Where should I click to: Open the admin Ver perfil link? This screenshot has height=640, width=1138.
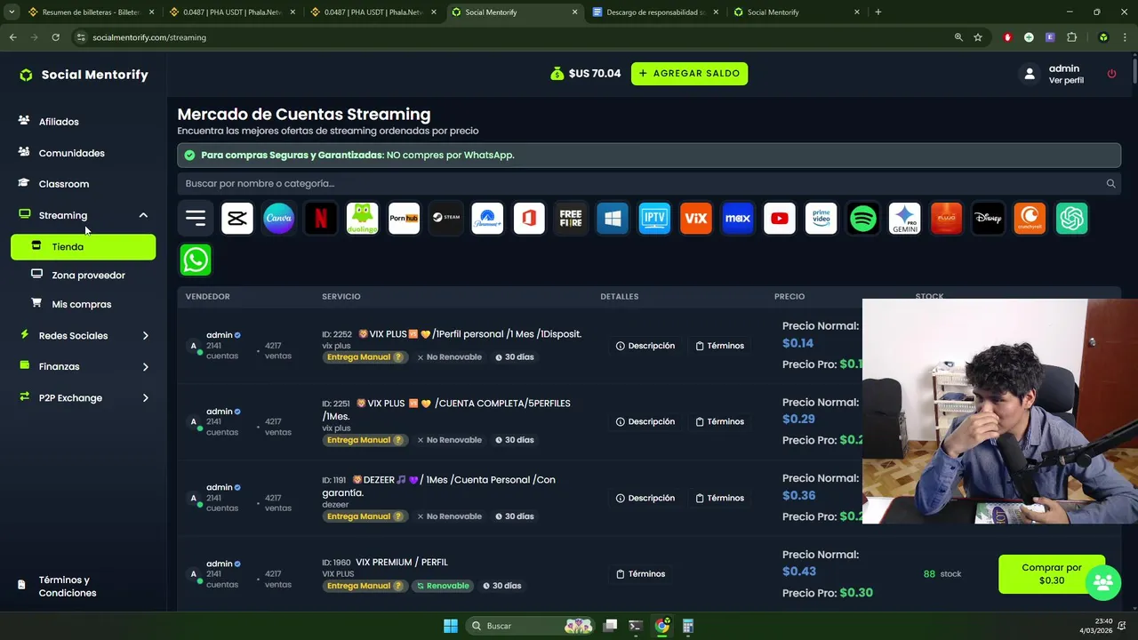coord(1066,81)
